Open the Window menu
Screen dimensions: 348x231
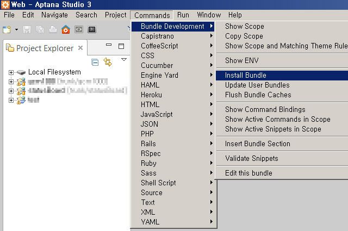tap(209, 15)
